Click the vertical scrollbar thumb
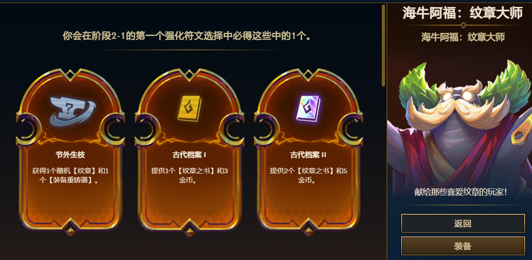Image resolution: width=532 pixels, height=260 pixels. tap(383, 45)
